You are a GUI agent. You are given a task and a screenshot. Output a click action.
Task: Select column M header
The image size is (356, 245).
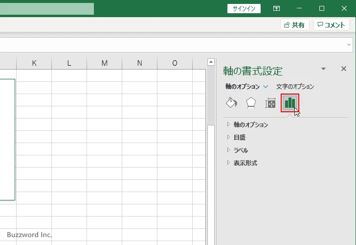click(x=105, y=63)
